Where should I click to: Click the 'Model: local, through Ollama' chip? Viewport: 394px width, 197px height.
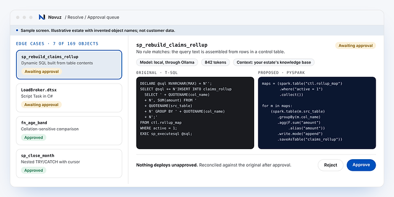[x=167, y=63]
